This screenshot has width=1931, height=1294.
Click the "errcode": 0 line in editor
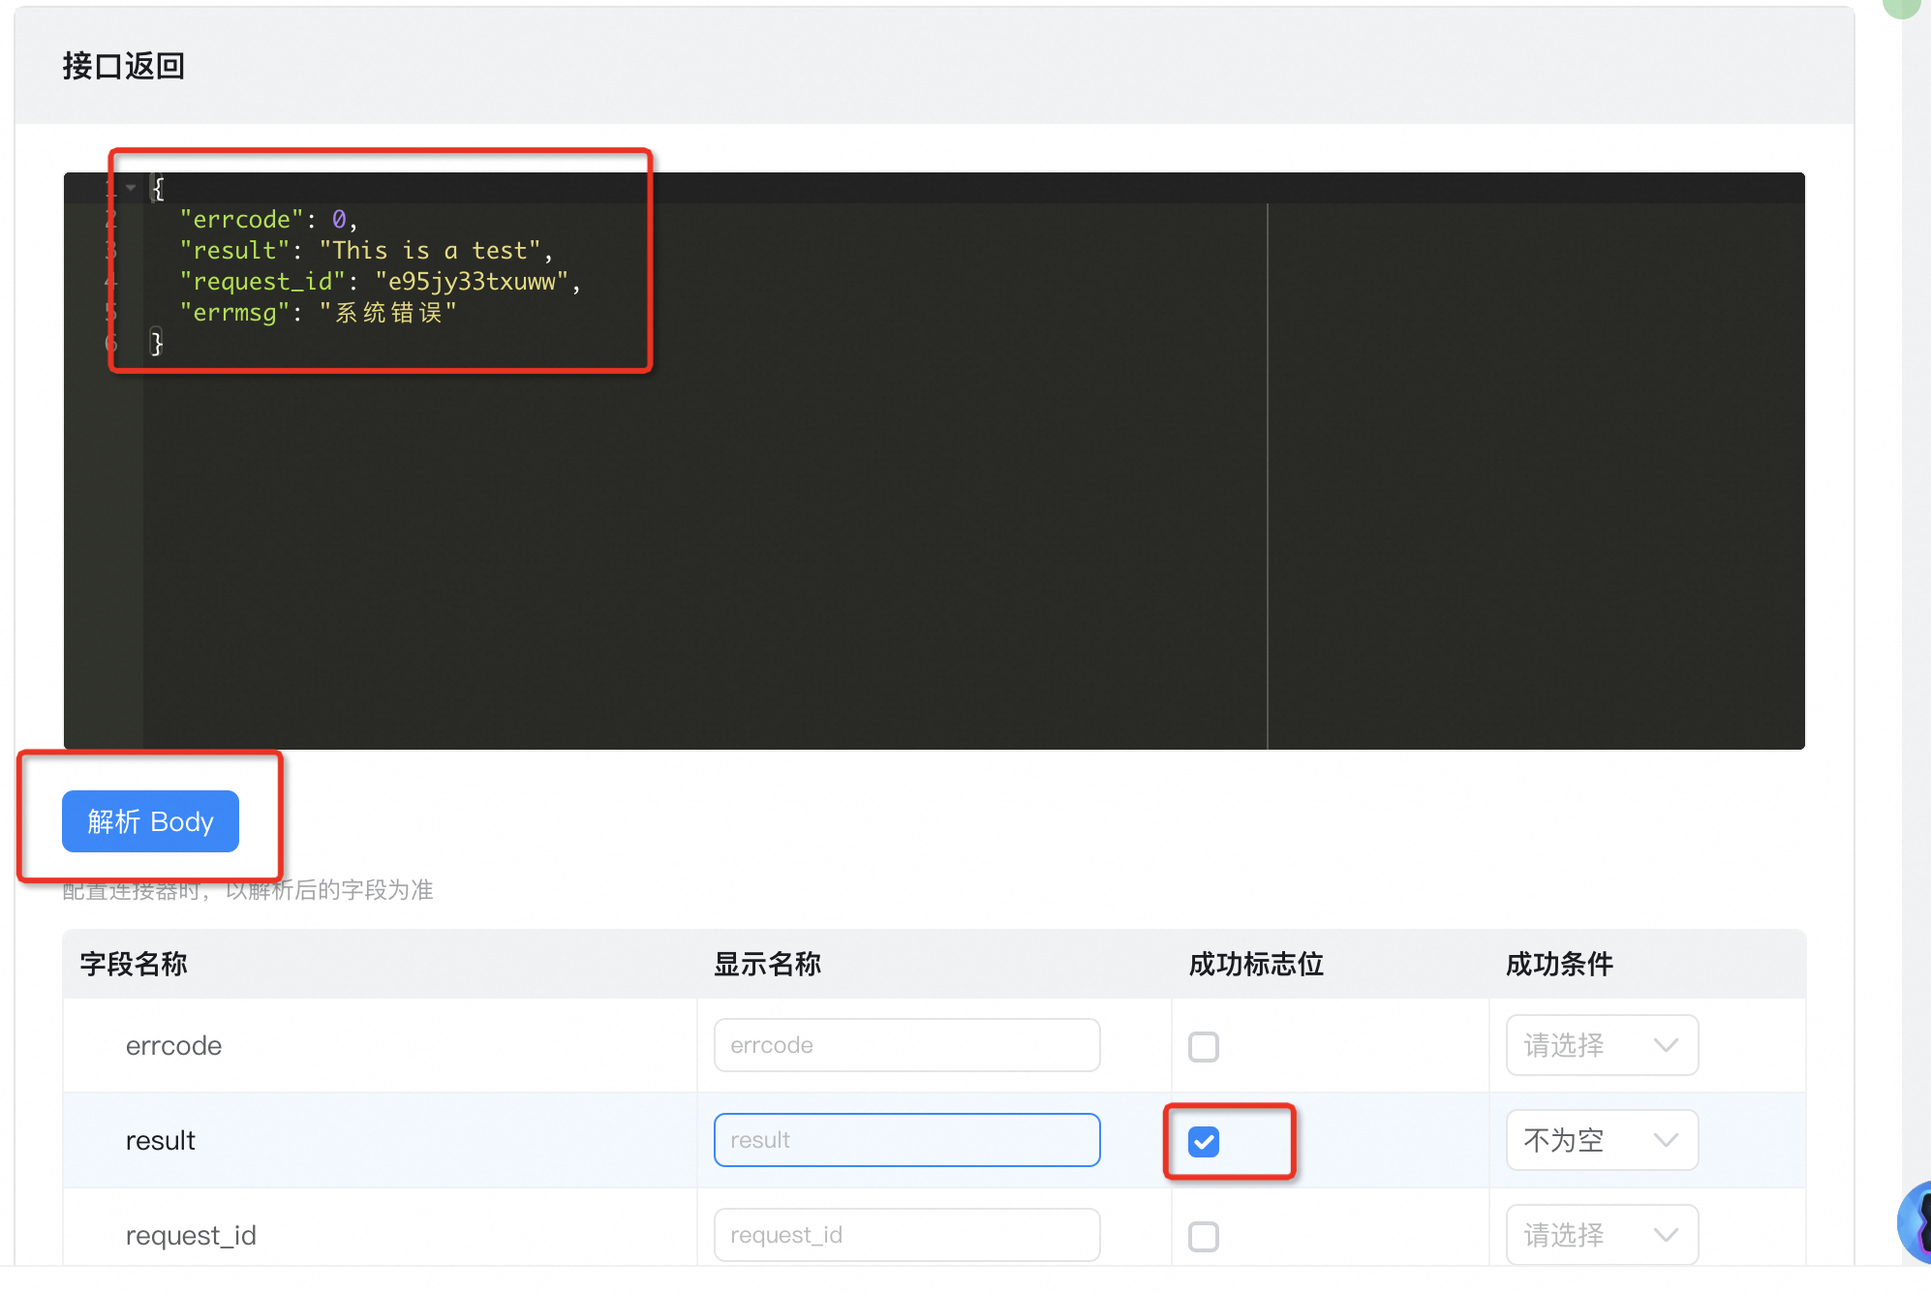pos(268,220)
